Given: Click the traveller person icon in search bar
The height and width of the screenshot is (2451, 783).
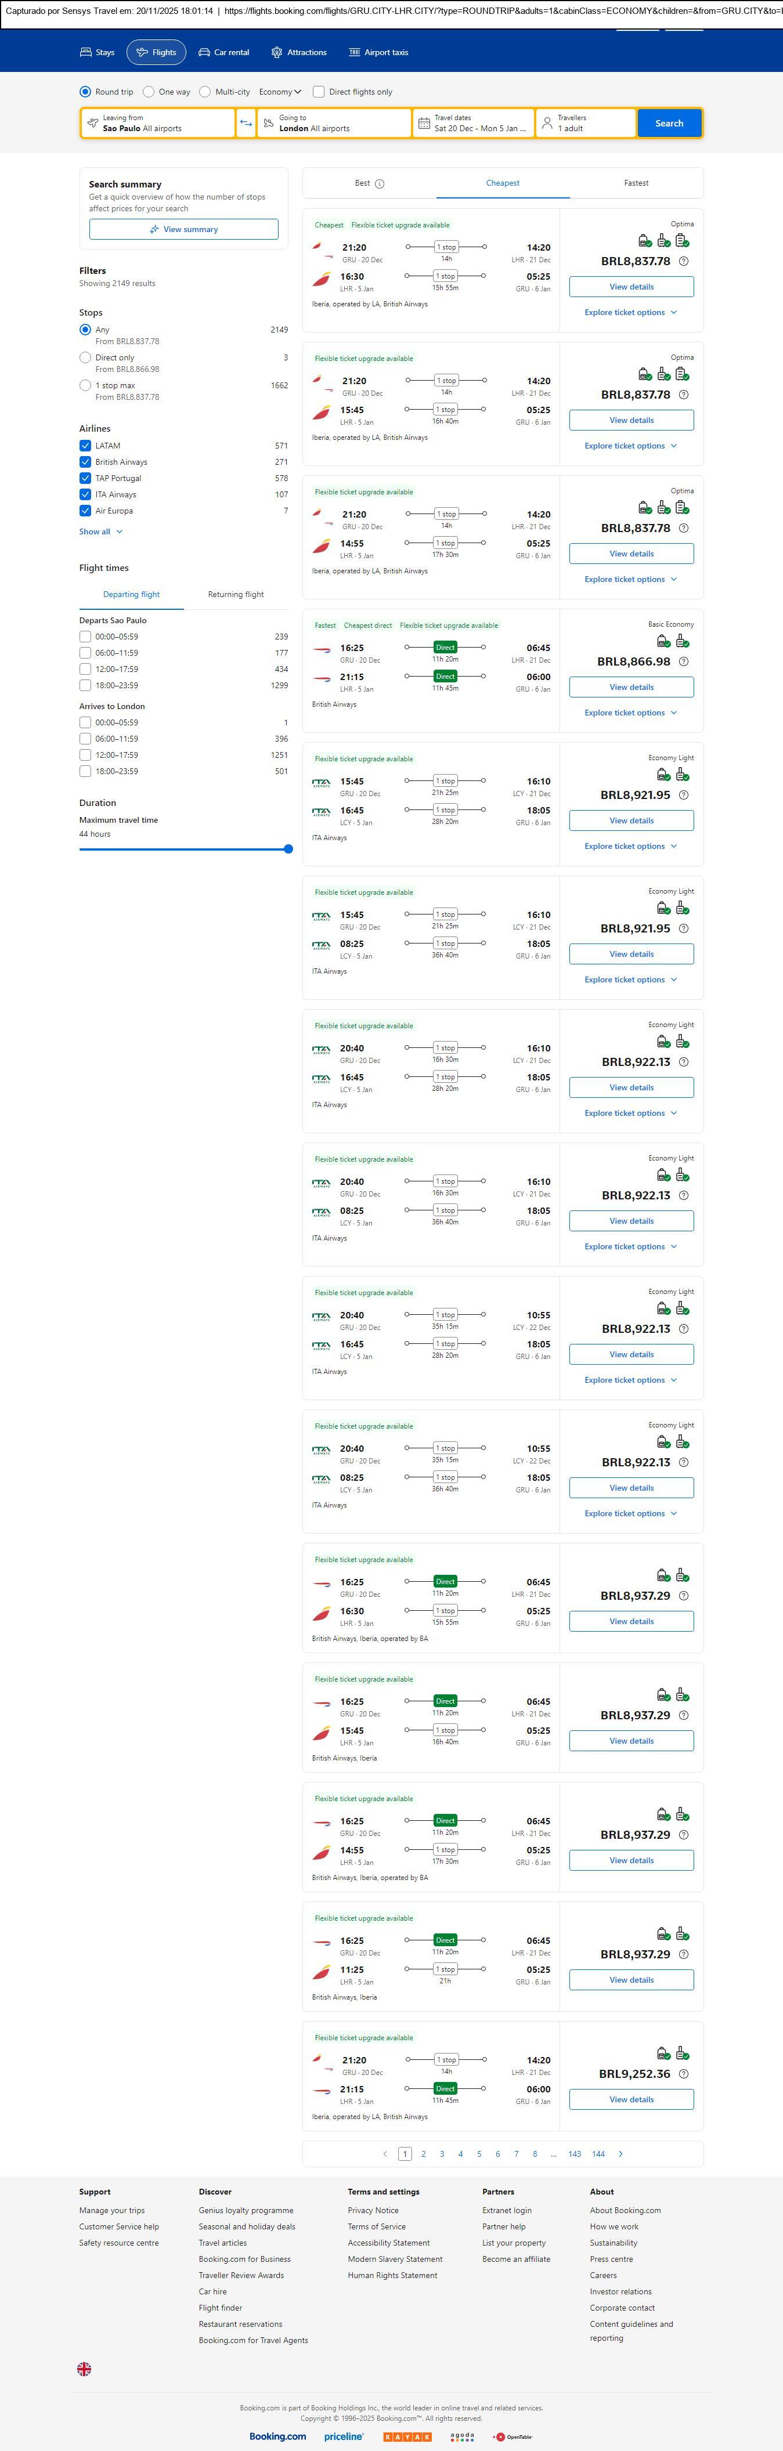Looking at the screenshot, I should click(x=547, y=123).
